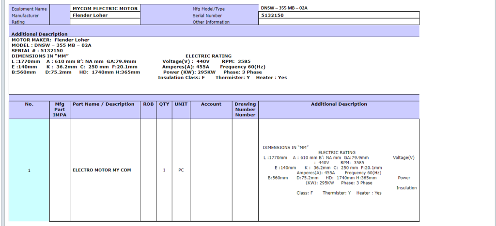Click the Electric Rating text in upper description box
The width and height of the screenshot is (496, 226).
tap(208, 56)
